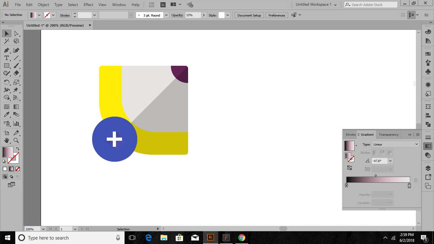Swap fill and stroke colors
This screenshot has width=434, height=244.
[18, 148]
